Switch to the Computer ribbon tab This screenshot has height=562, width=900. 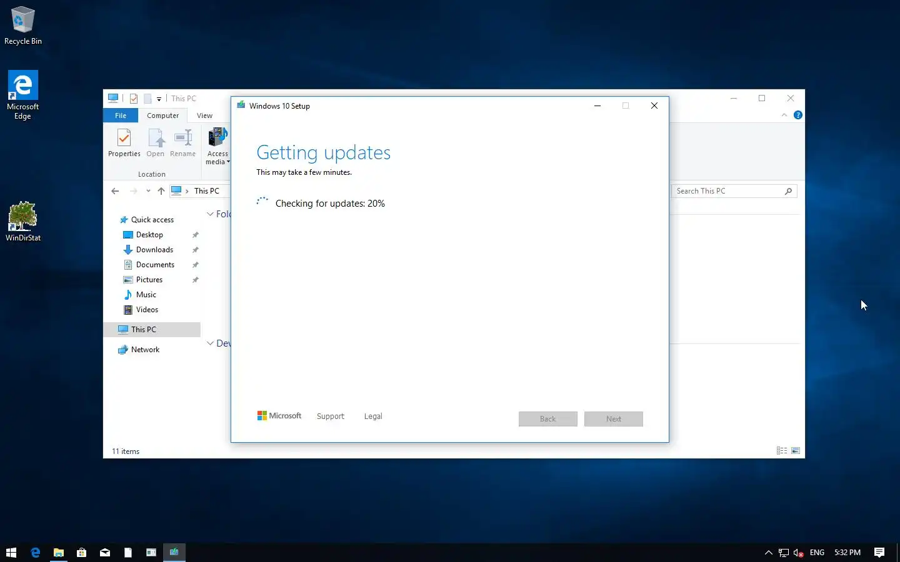point(162,116)
